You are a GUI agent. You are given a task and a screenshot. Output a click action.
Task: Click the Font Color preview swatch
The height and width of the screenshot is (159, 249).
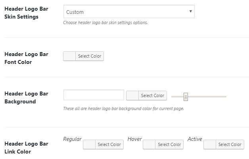[x=69, y=56]
